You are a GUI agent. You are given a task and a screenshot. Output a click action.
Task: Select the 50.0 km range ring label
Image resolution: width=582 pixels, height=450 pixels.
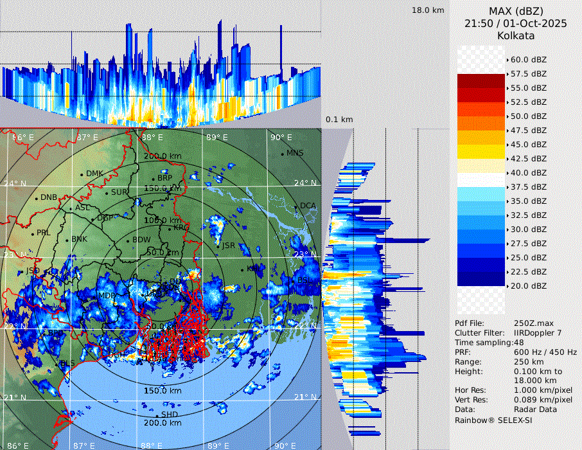162,253
